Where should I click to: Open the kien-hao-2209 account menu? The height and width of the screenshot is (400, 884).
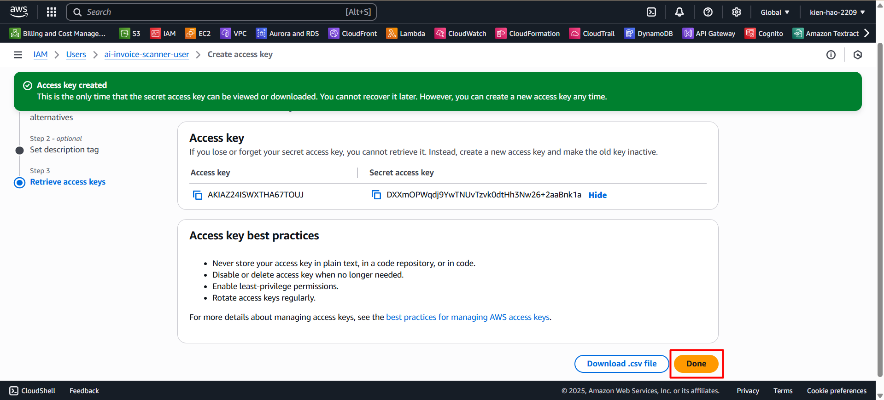837,12
